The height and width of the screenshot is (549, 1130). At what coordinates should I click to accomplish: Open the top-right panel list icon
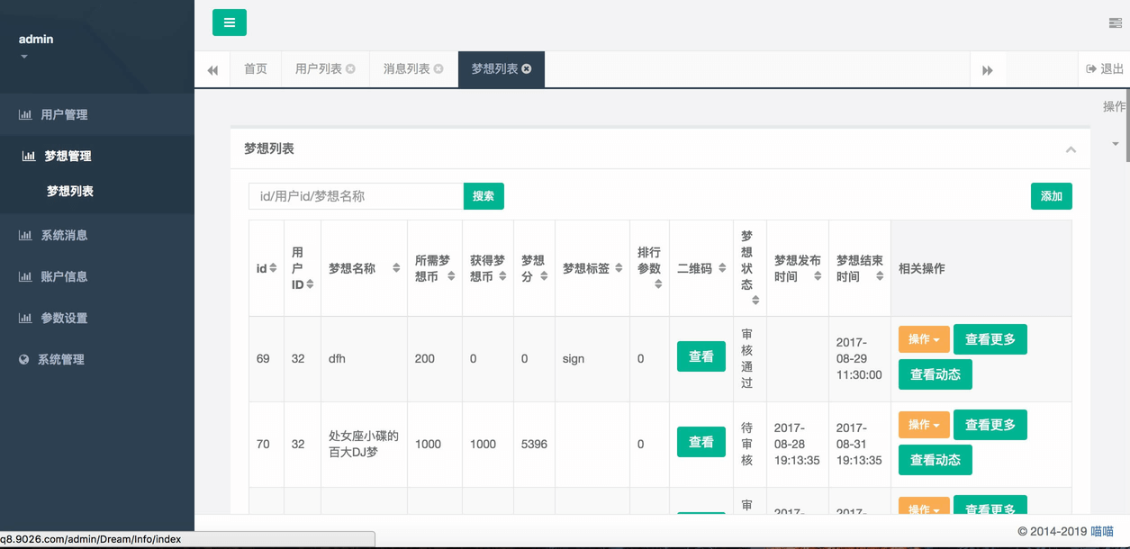(1115, 23)
